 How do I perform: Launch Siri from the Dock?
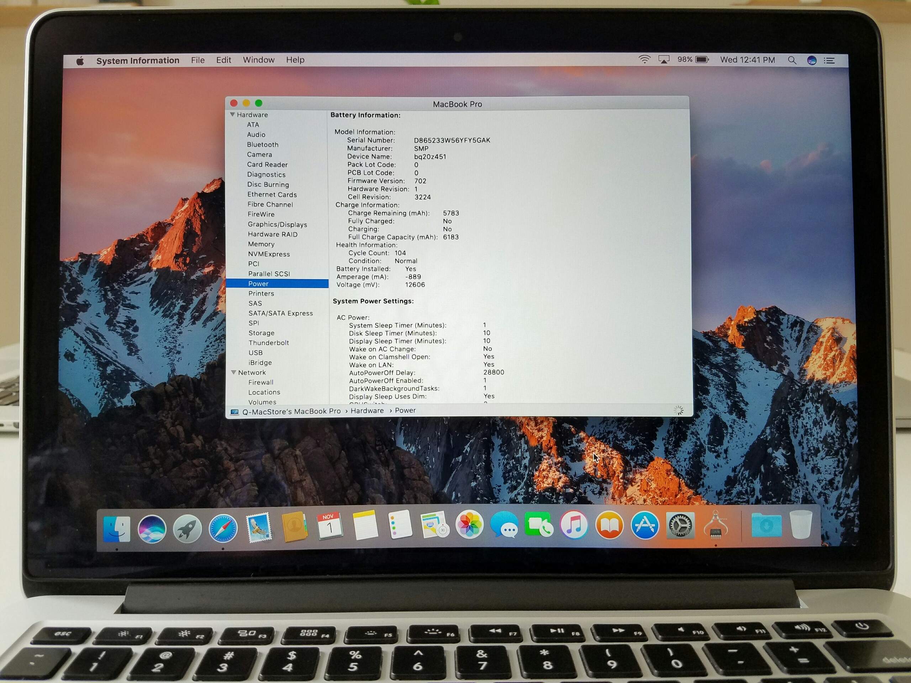pos(152,529)
